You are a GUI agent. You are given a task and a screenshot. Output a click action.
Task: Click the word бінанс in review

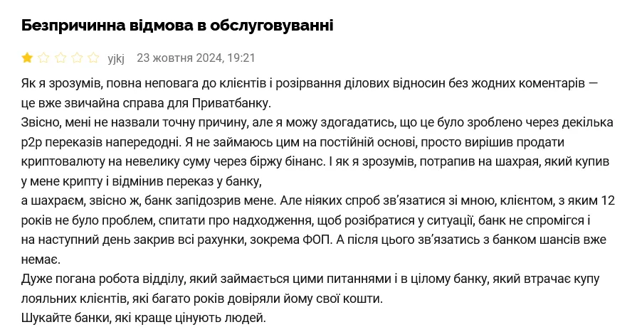[x=304, y=161]
